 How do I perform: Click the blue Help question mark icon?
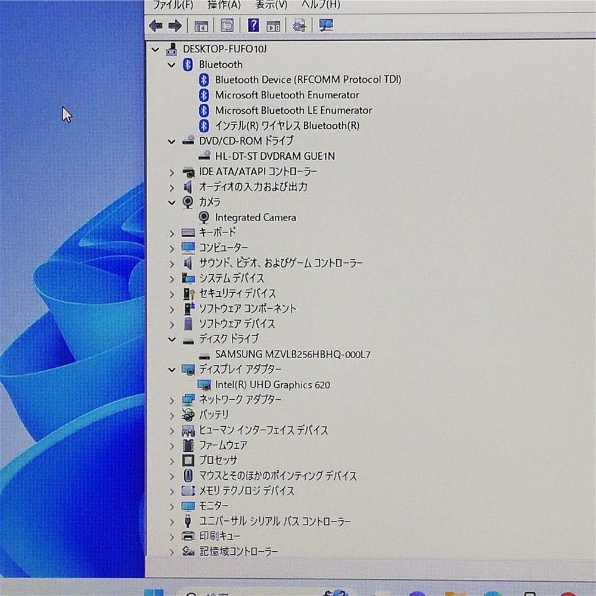253,25
